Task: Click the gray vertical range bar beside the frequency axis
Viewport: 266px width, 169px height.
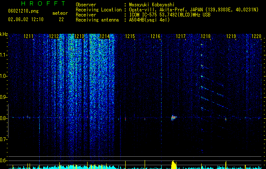Action: coord(8,121)
